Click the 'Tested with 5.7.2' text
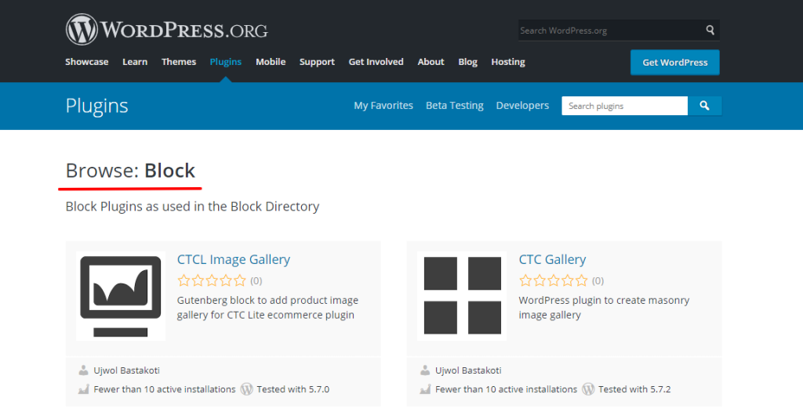The width and height of the screenshot is (803, 419). (x=634, y=389)
